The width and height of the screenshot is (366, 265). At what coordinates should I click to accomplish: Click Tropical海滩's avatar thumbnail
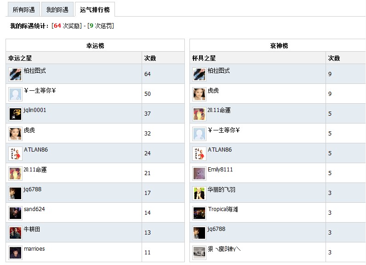[x=199, y=213]
